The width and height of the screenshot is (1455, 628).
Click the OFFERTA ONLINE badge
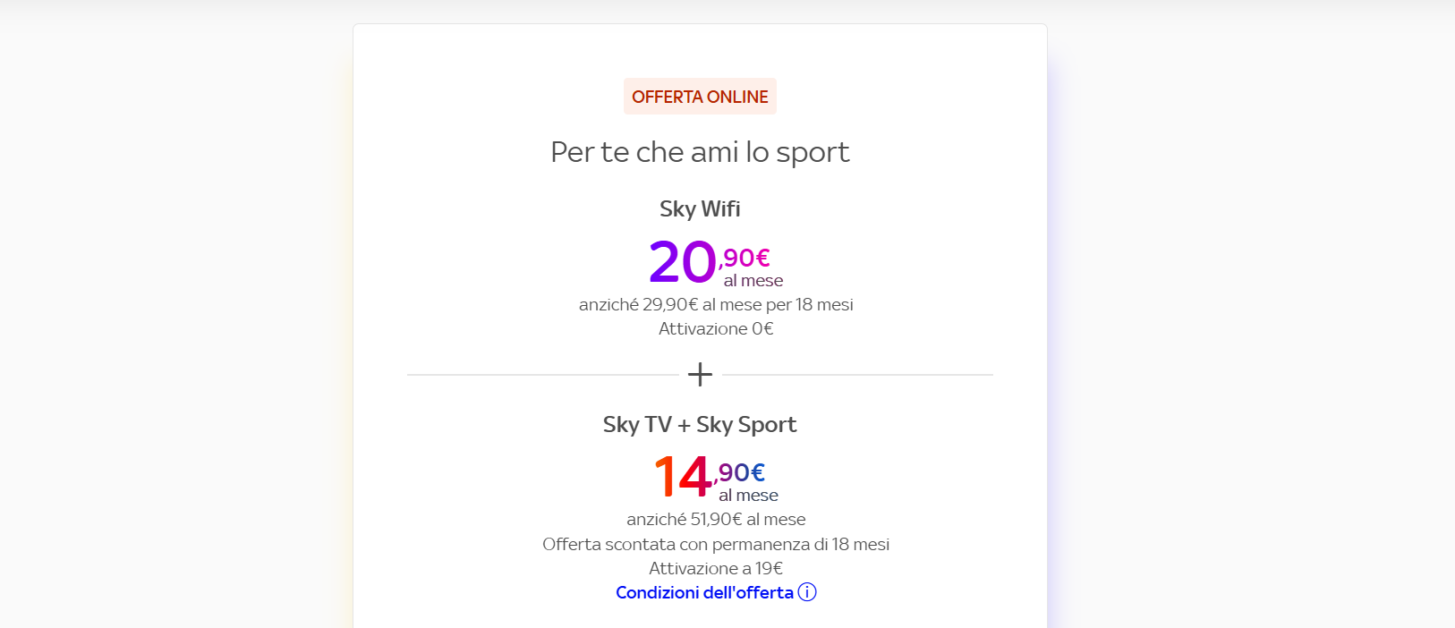(700, 97)
